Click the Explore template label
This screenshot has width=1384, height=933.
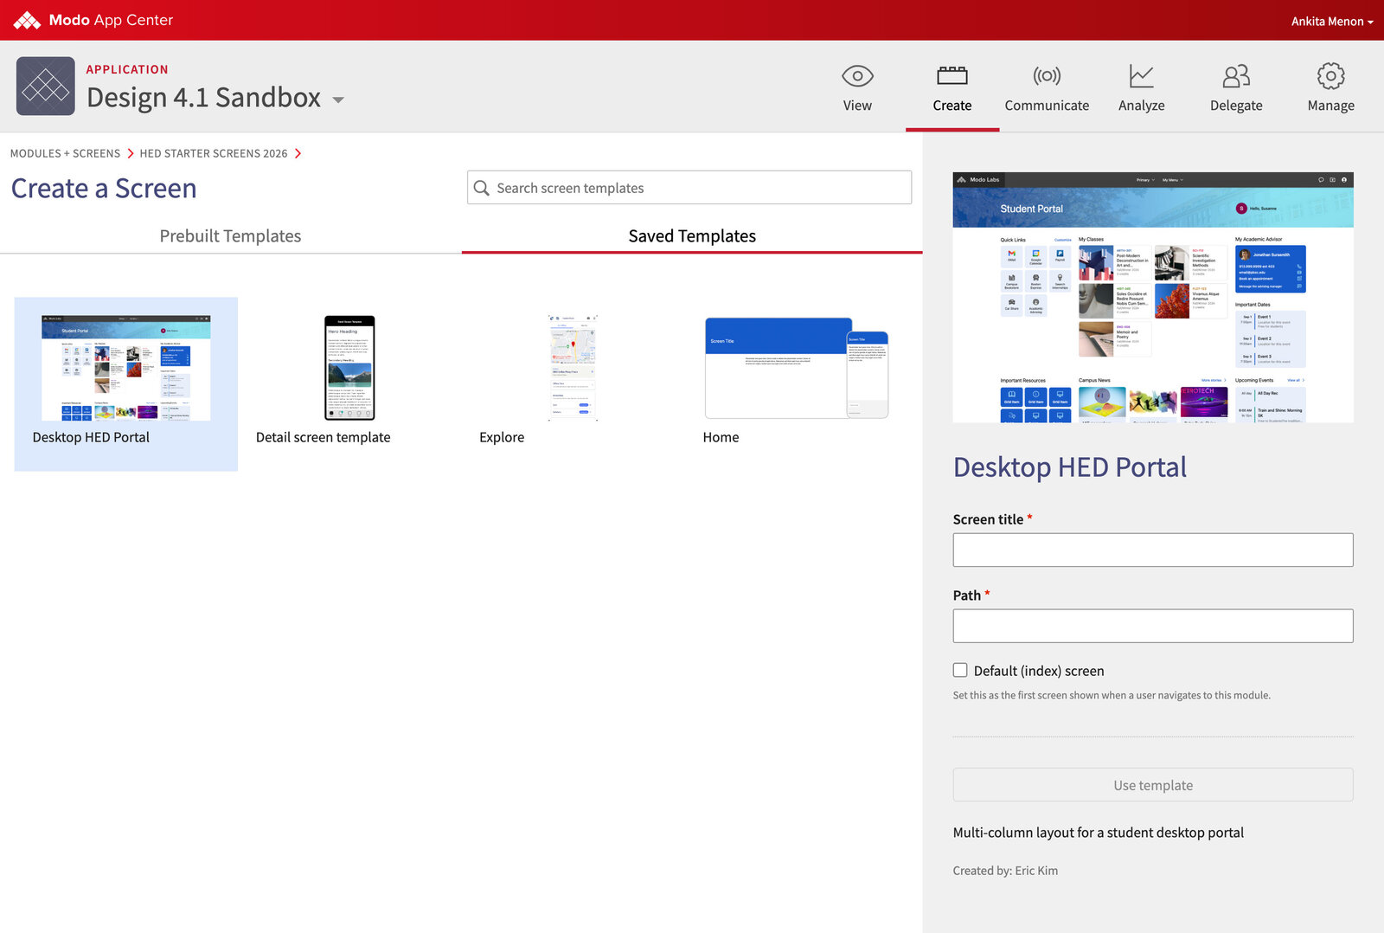pos(502,437)
